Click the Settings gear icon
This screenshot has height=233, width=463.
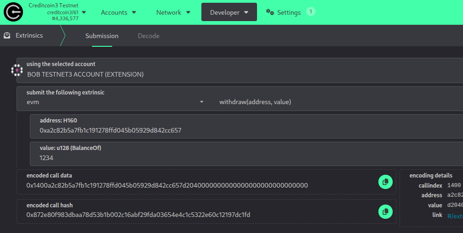pos(270,12)
